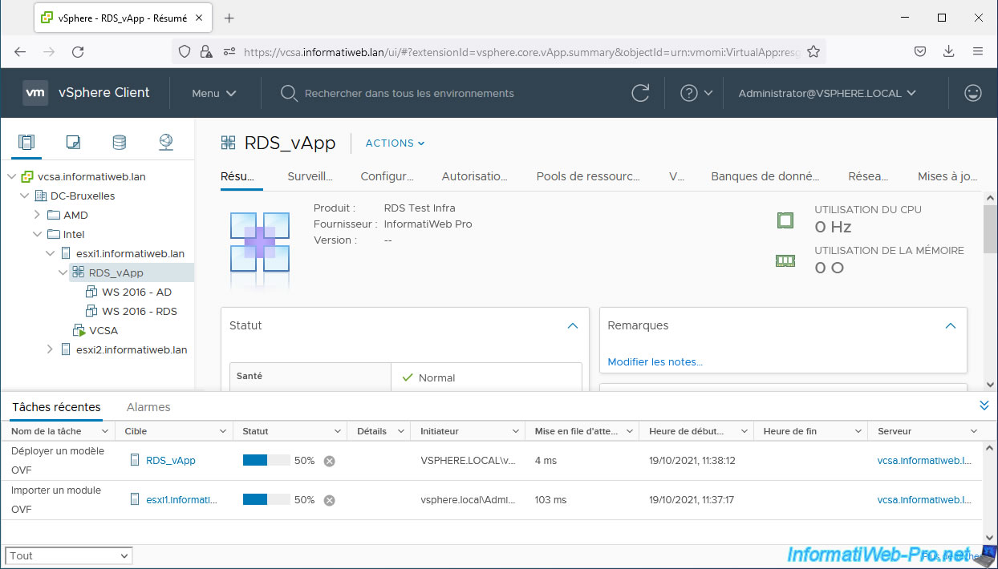Open the browser Downloads panel
Viewport: 998px width, 569px height.
[x=949, y=51]
